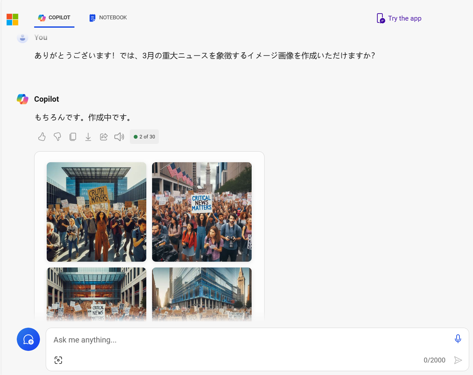Select the Copilot tab

(54, 18)
